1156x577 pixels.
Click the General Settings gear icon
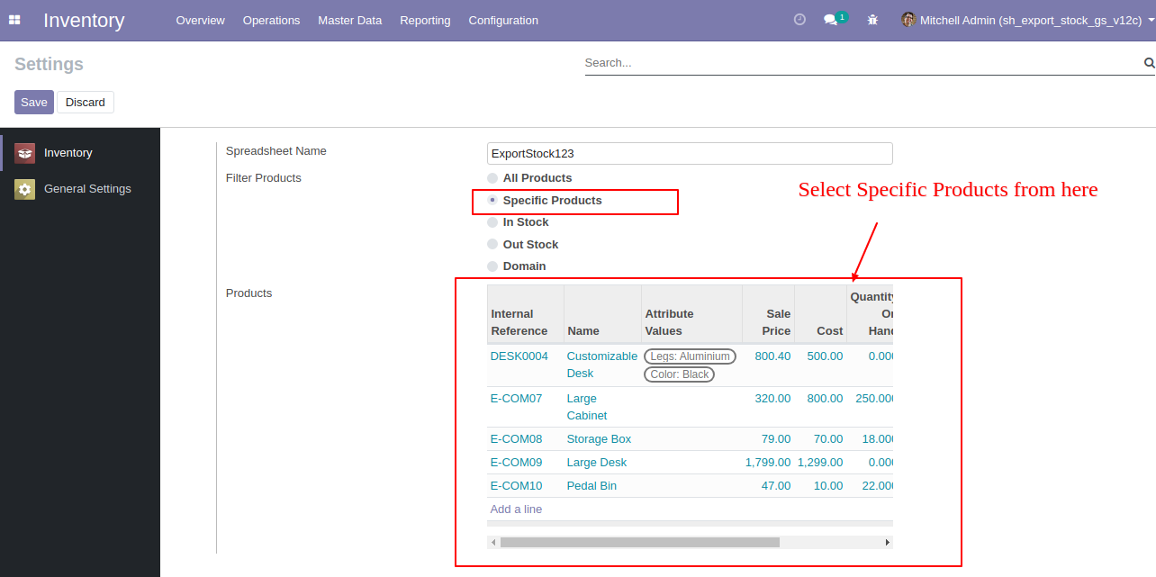click(25, 189)
